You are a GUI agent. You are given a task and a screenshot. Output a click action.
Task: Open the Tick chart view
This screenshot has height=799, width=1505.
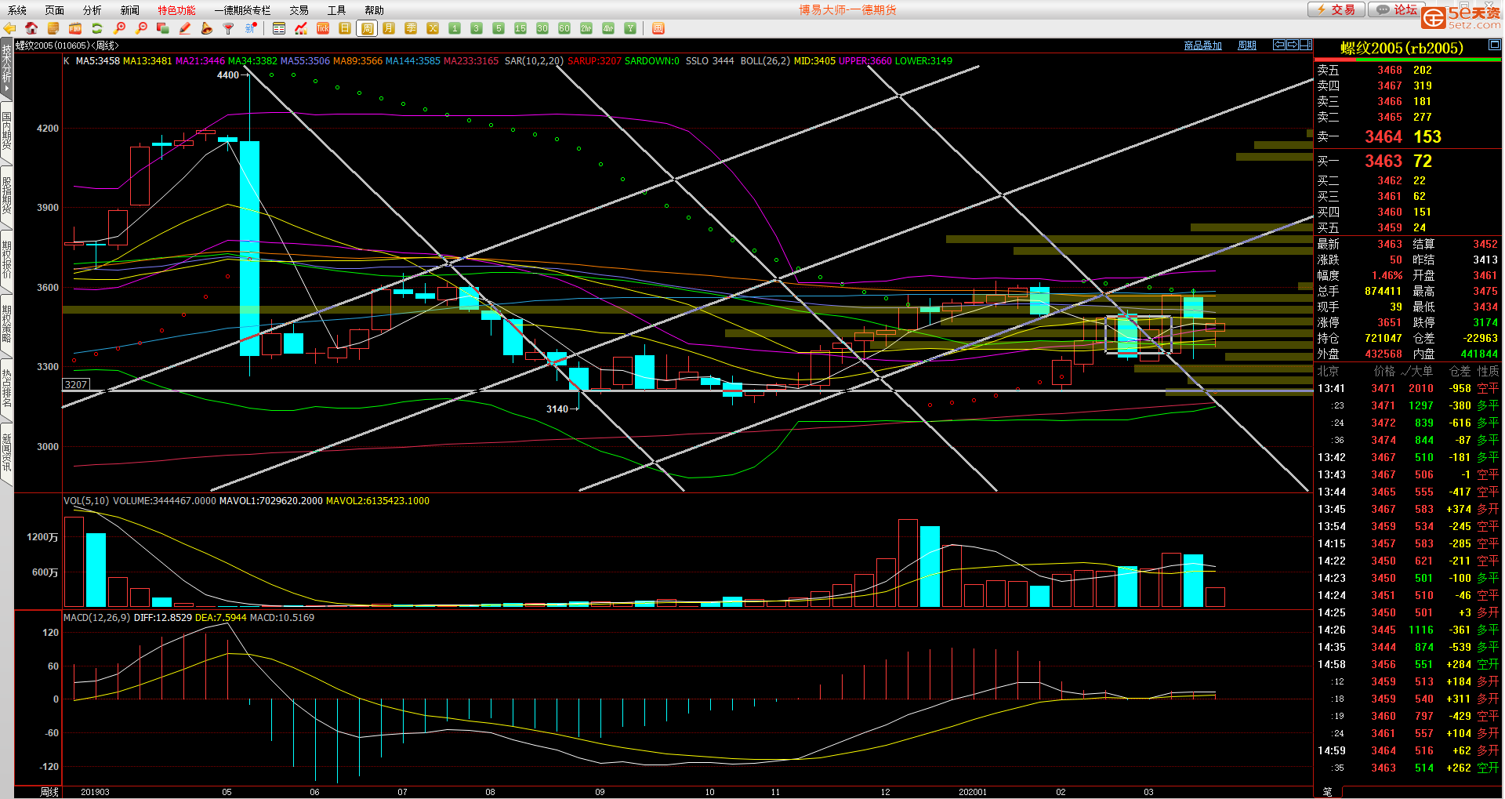[x=323, y=28]
